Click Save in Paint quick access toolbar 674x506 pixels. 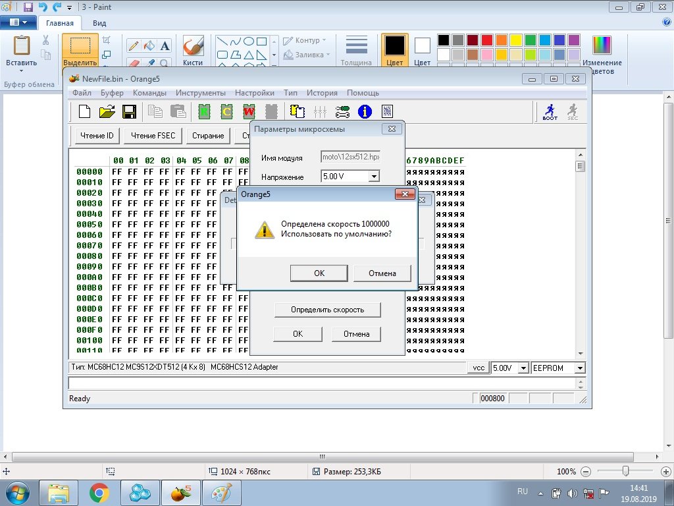(x=28, y=7)
